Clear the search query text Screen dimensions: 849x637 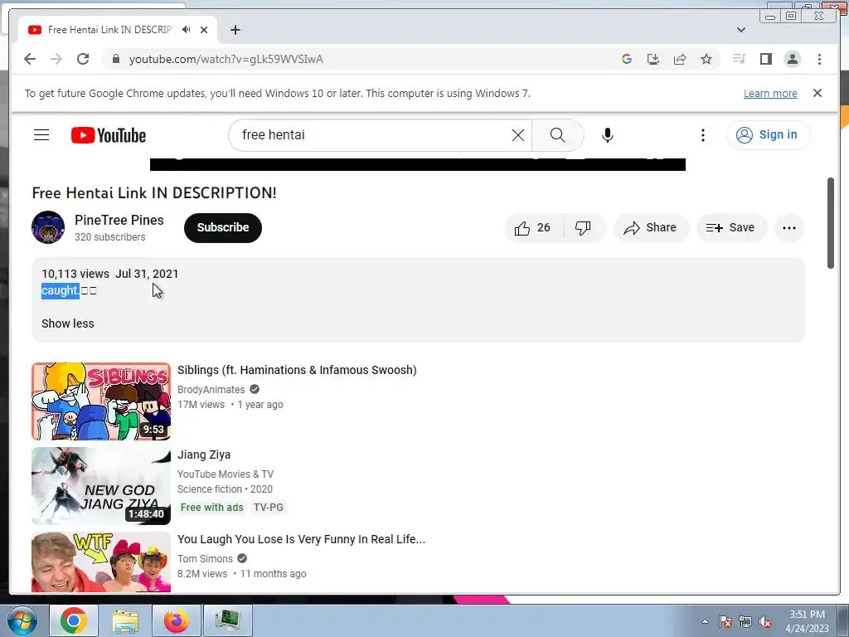(x=518, y=135)
